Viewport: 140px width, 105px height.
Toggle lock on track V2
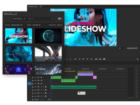[33, 80]
